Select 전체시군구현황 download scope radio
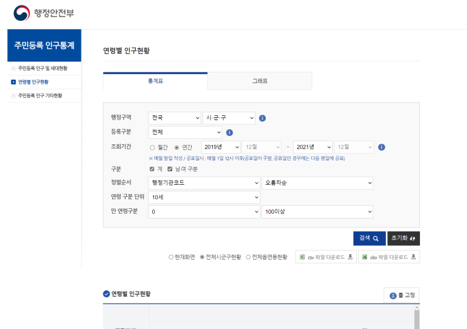This screenshot has width=467, height=329. pos(202,257)
